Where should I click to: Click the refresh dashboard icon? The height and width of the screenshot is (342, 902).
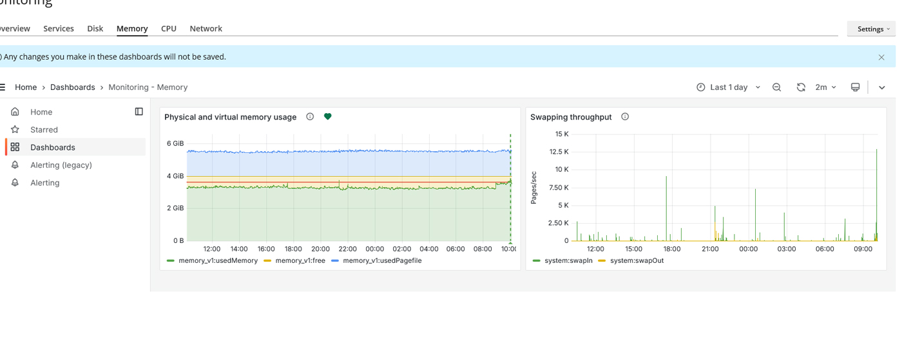pos(801,87)
